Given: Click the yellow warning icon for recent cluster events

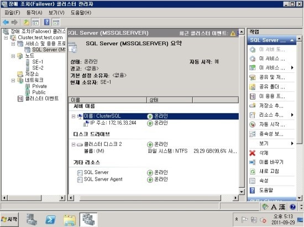Looking at the screenshot, I should tap(233, 33).
